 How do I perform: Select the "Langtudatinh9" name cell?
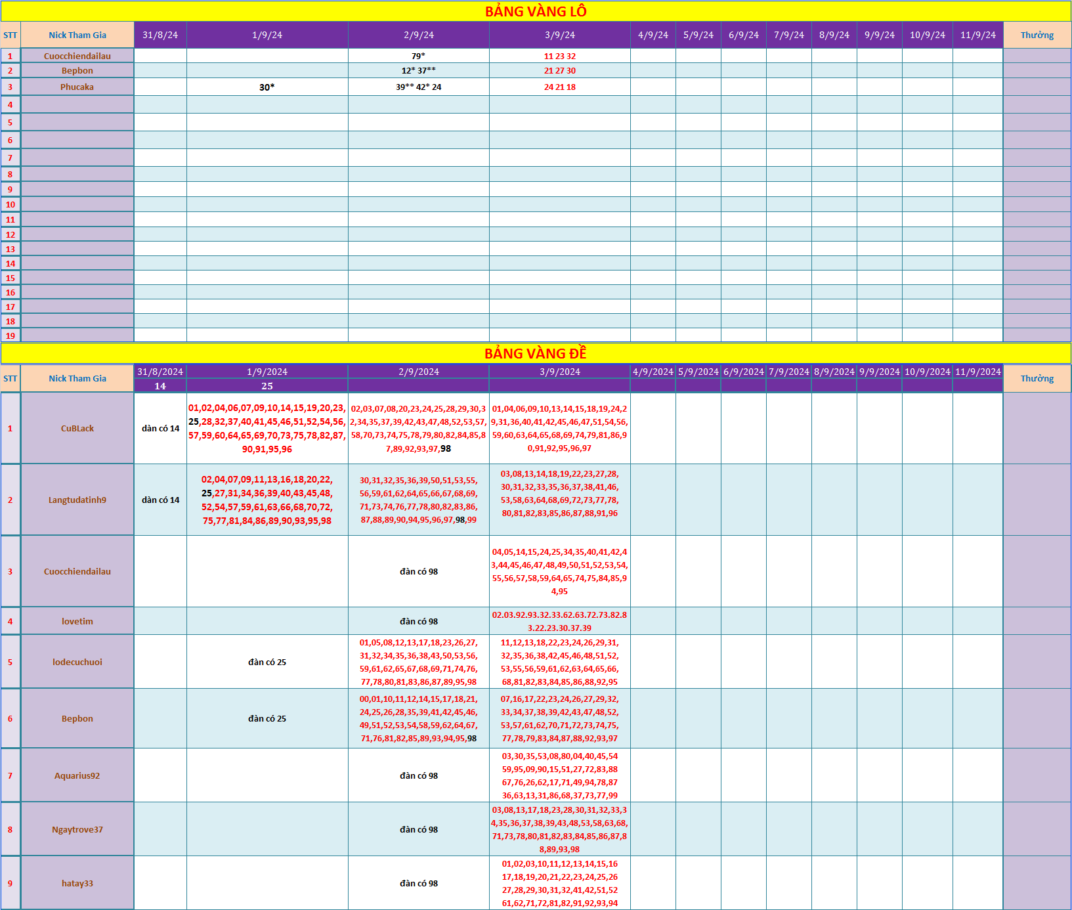[x=77, y=500]
